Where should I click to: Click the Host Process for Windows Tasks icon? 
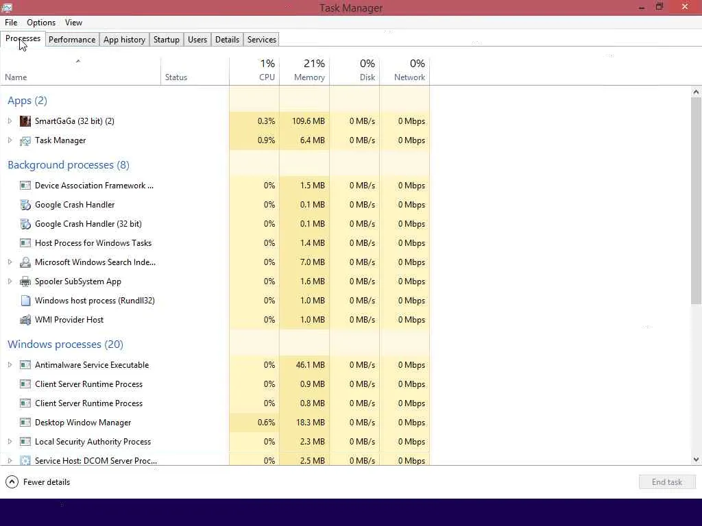point(25,243)
